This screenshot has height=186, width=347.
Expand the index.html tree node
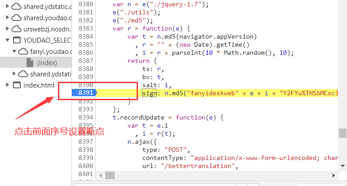[x=8, y=85]
